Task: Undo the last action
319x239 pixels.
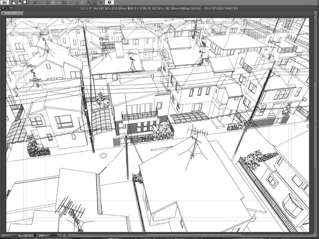Action: pyautogui.click(x=35, y=2)
